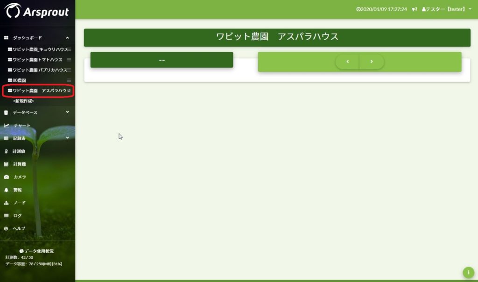The image size is (478, 282).
Task: Expand the データベース menu chevron
Action: coord(67,112)
